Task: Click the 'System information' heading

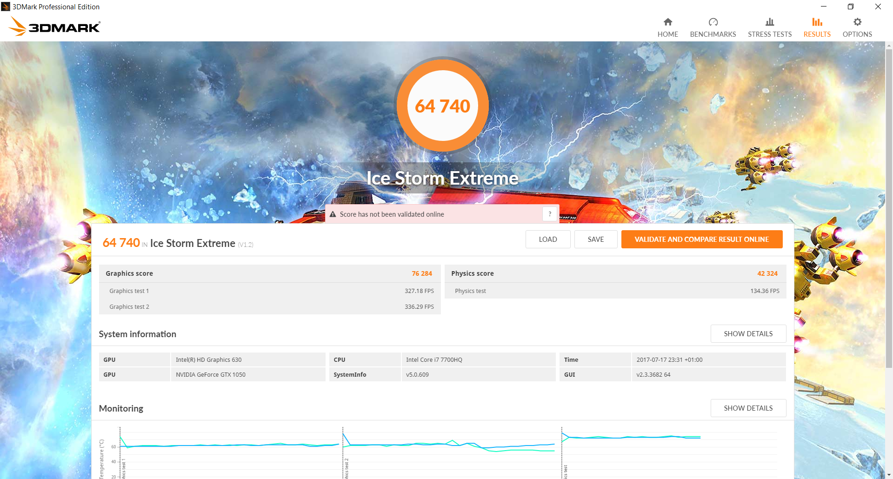Action: tap(138, 334)
